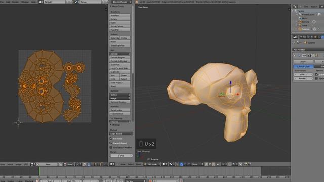Click the properties editor type icon
This screenshot has width=324, height=182.
pyautogui.click(x=295, y=37)
